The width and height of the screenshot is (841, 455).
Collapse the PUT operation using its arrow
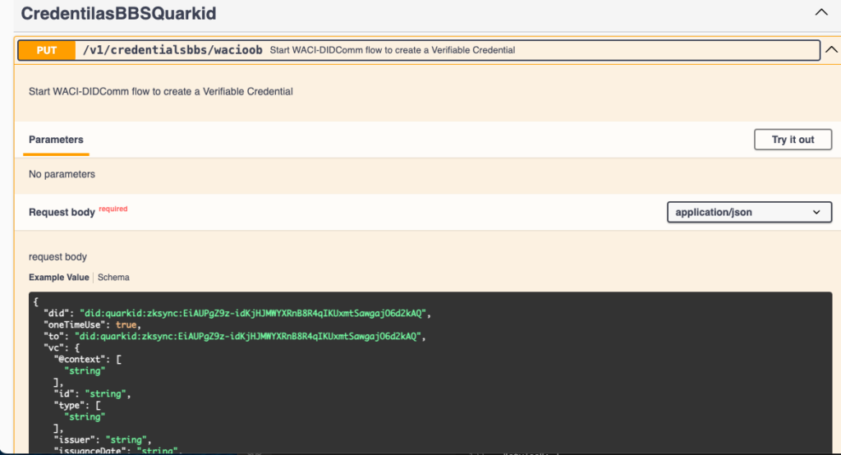pyautogui.click(x=830, y=50)
